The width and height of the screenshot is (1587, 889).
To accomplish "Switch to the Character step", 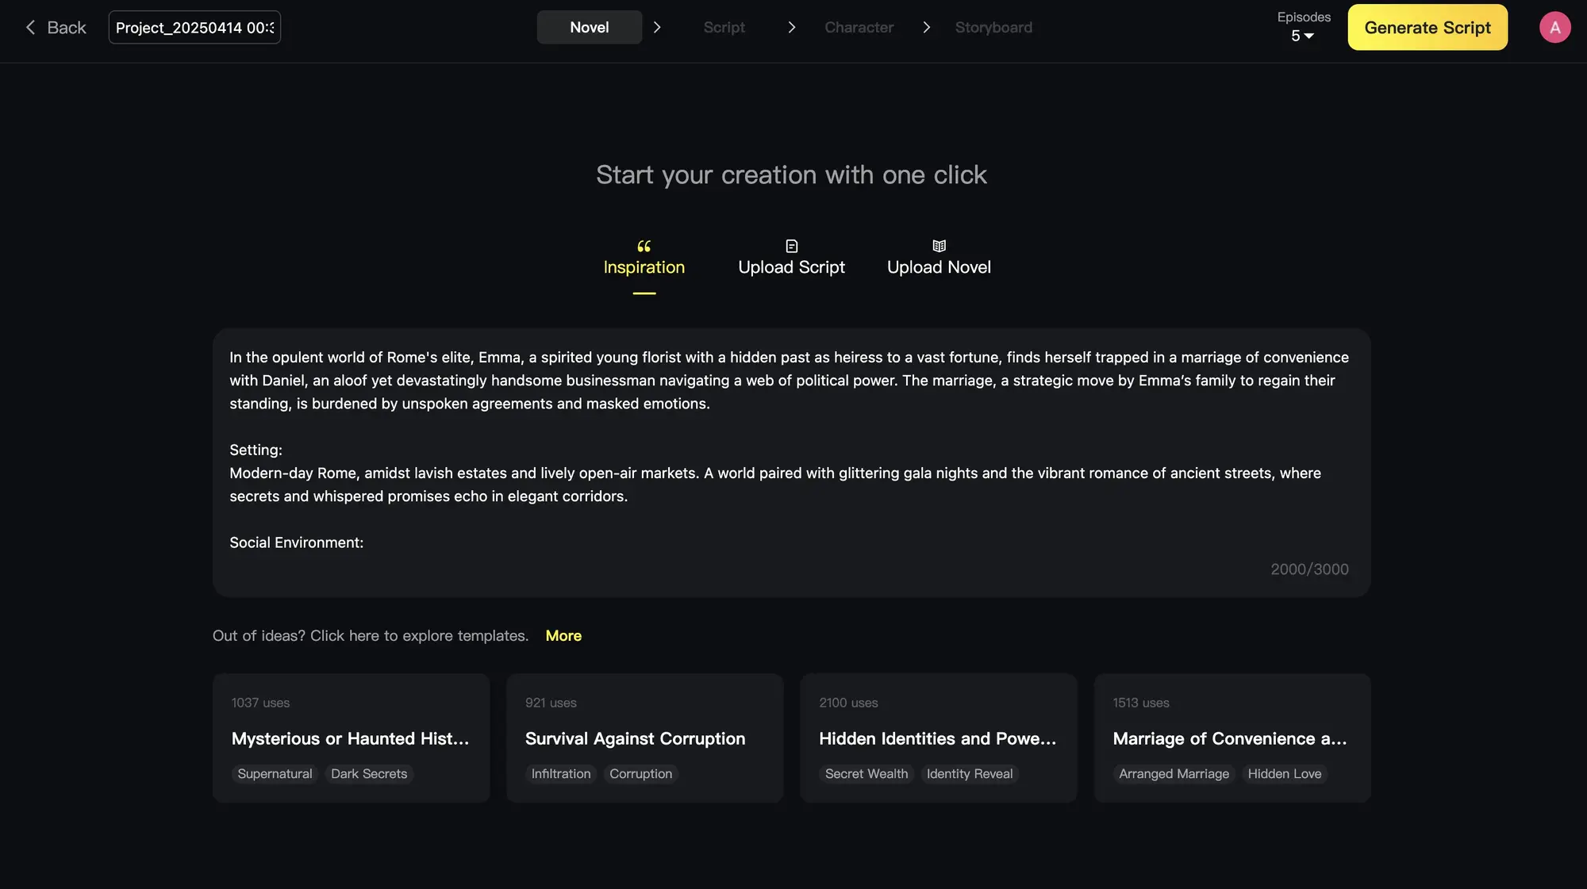I will click(859, 28).
